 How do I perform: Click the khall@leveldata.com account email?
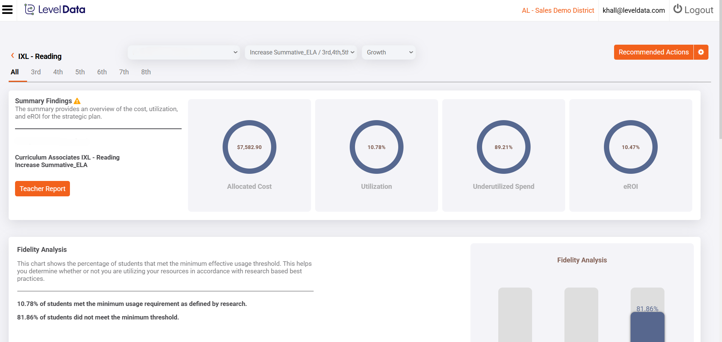pyautogui.click(x=634, y=11)
